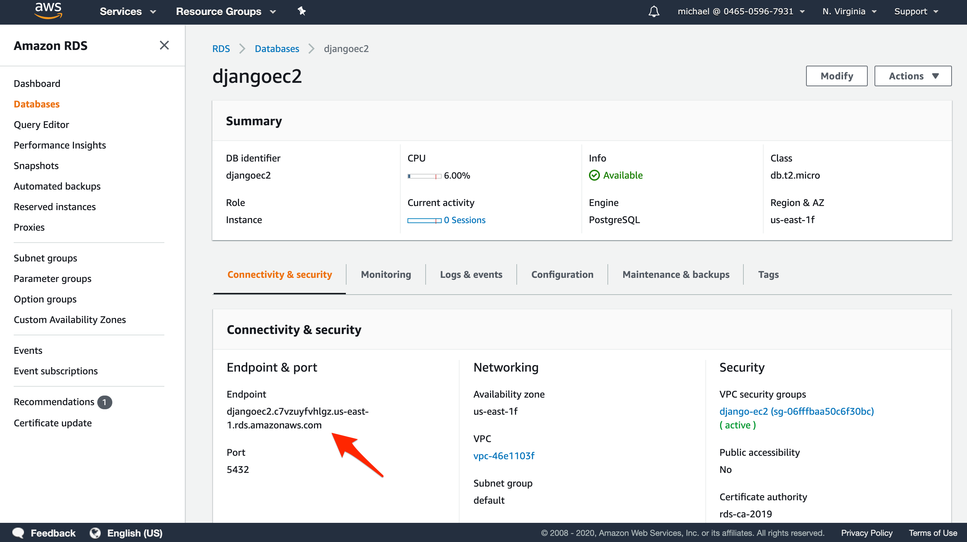Screen dimensions: 967x542
Task: Click the green Available status icon
Action: pyautogui.click(x=594, y=175)
